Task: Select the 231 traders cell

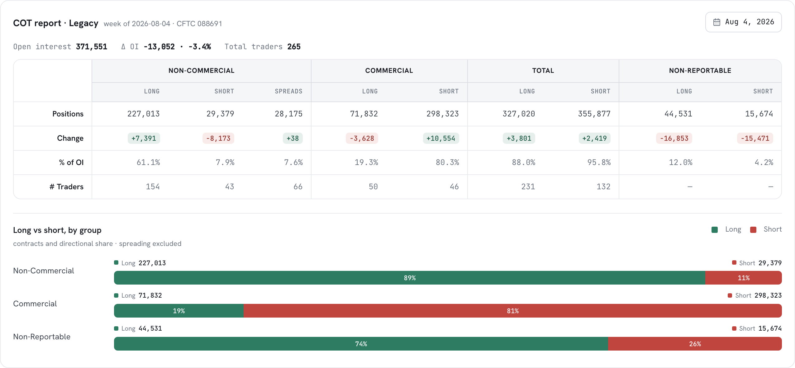Action: click(528, 187)
